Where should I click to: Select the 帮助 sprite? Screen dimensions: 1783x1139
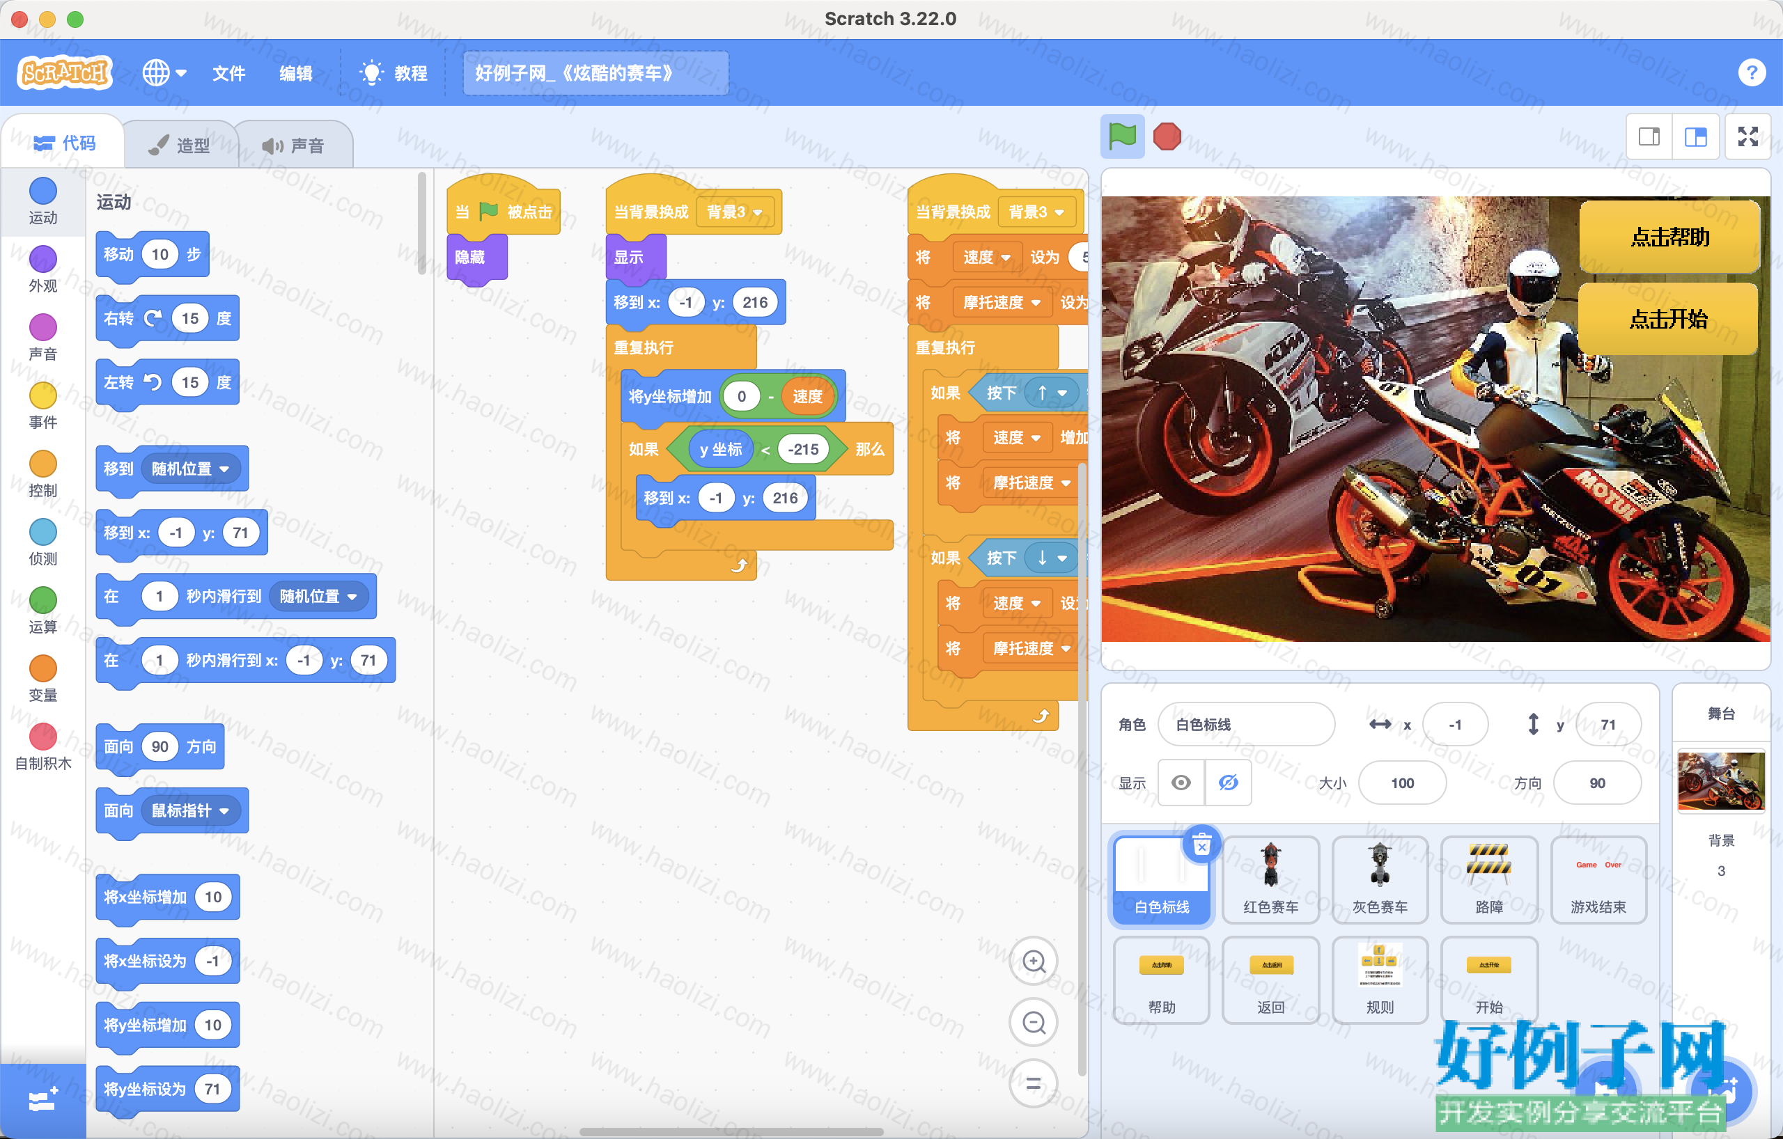point(1161,980)
